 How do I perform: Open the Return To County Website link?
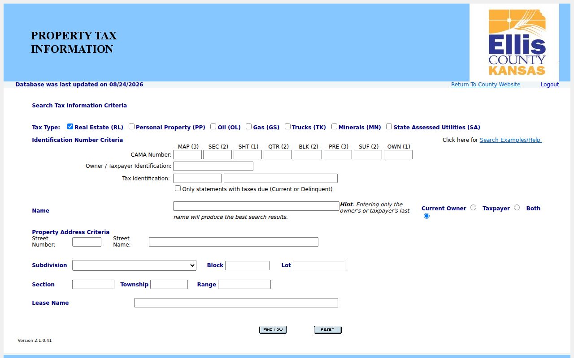tap(486, 85)
